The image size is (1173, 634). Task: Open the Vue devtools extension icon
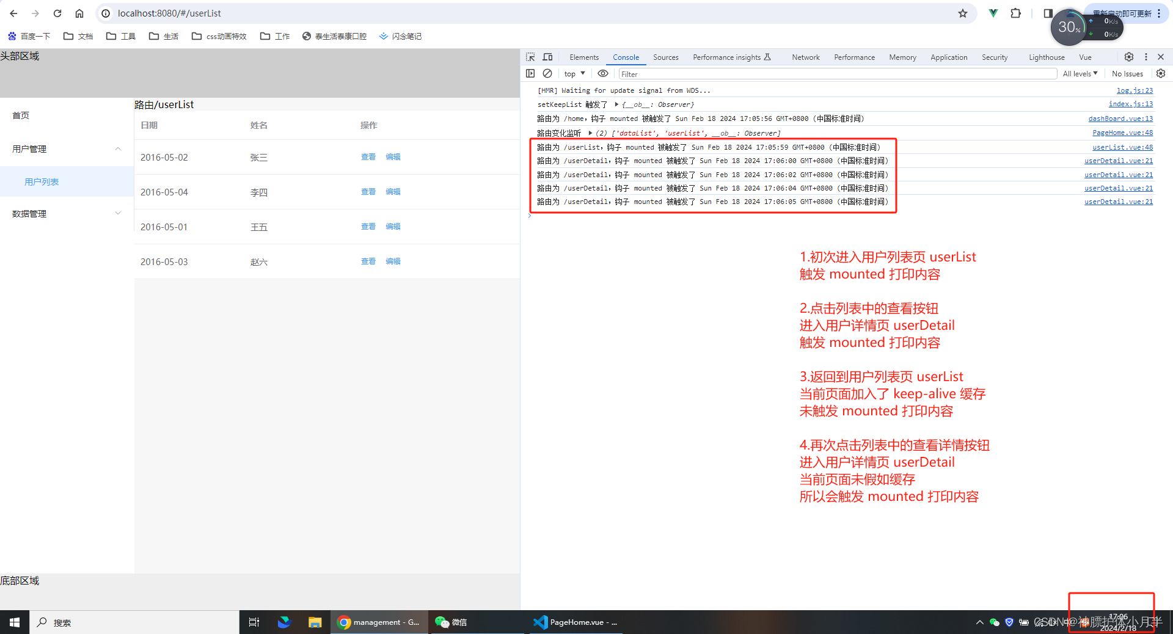point(993,13)
